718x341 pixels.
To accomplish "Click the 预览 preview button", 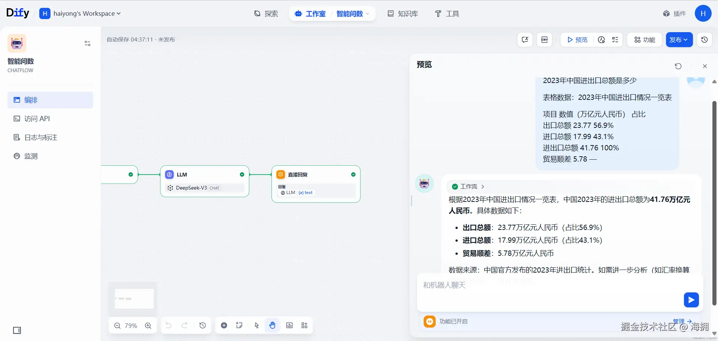I will [x=577, y=40].
